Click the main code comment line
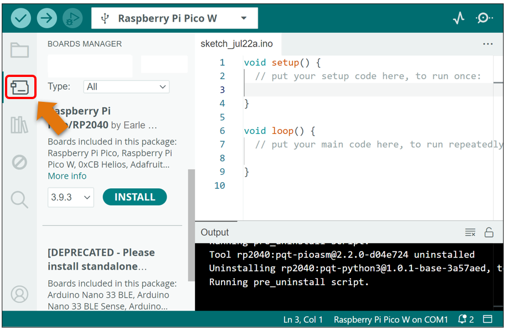Screen dimensions: 506x331 pyautogui.click(x=379, y=144)
